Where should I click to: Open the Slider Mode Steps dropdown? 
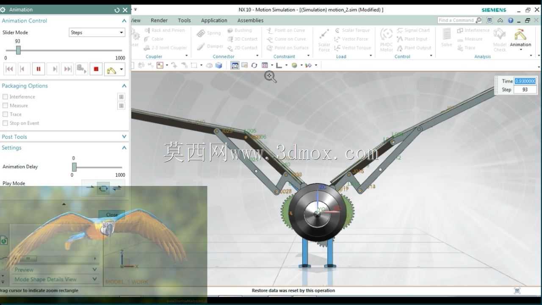click(x=97, y=32)
